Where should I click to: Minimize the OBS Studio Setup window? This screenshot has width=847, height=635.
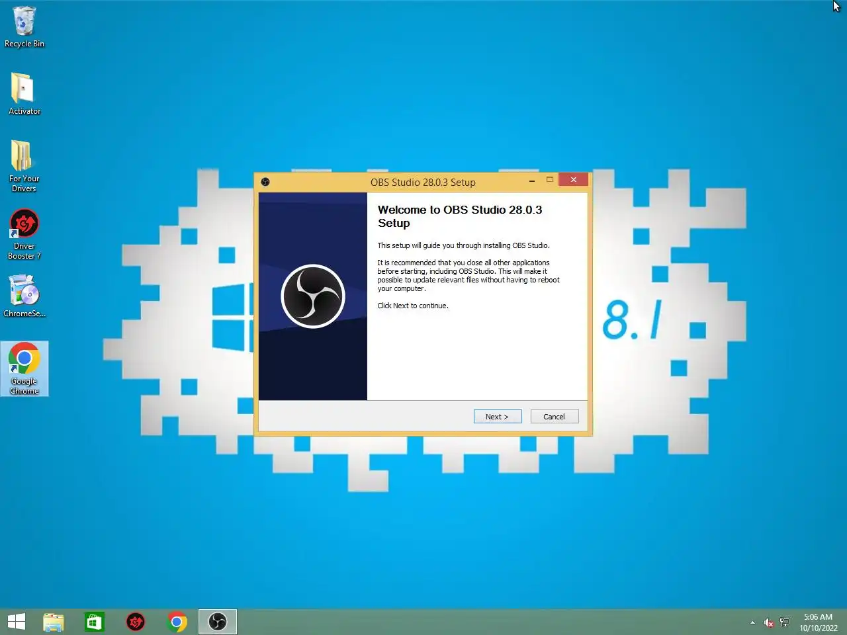[x=532, y=180]
